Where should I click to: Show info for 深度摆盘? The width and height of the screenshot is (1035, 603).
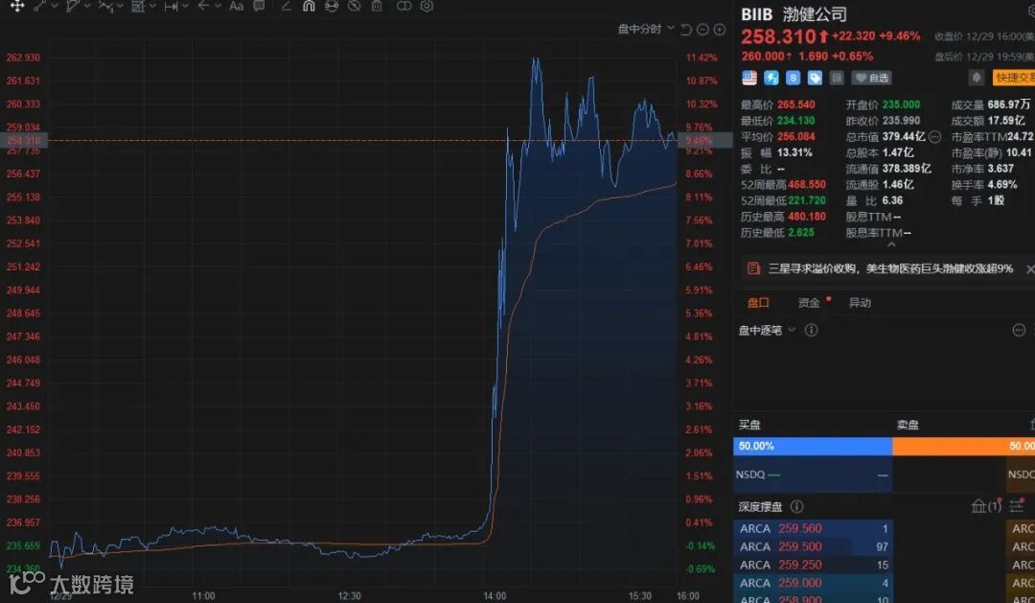pyautogui.click(x=796, y=506)
